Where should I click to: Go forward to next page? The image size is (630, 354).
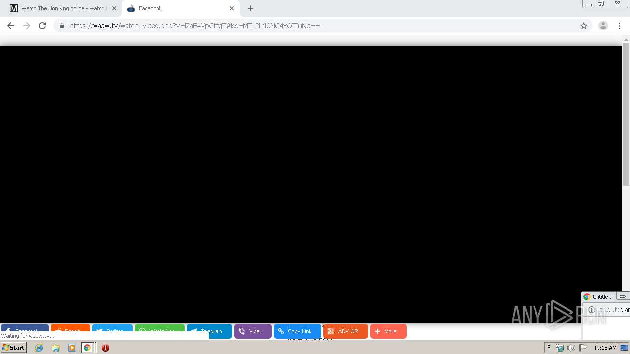point(27,26)
